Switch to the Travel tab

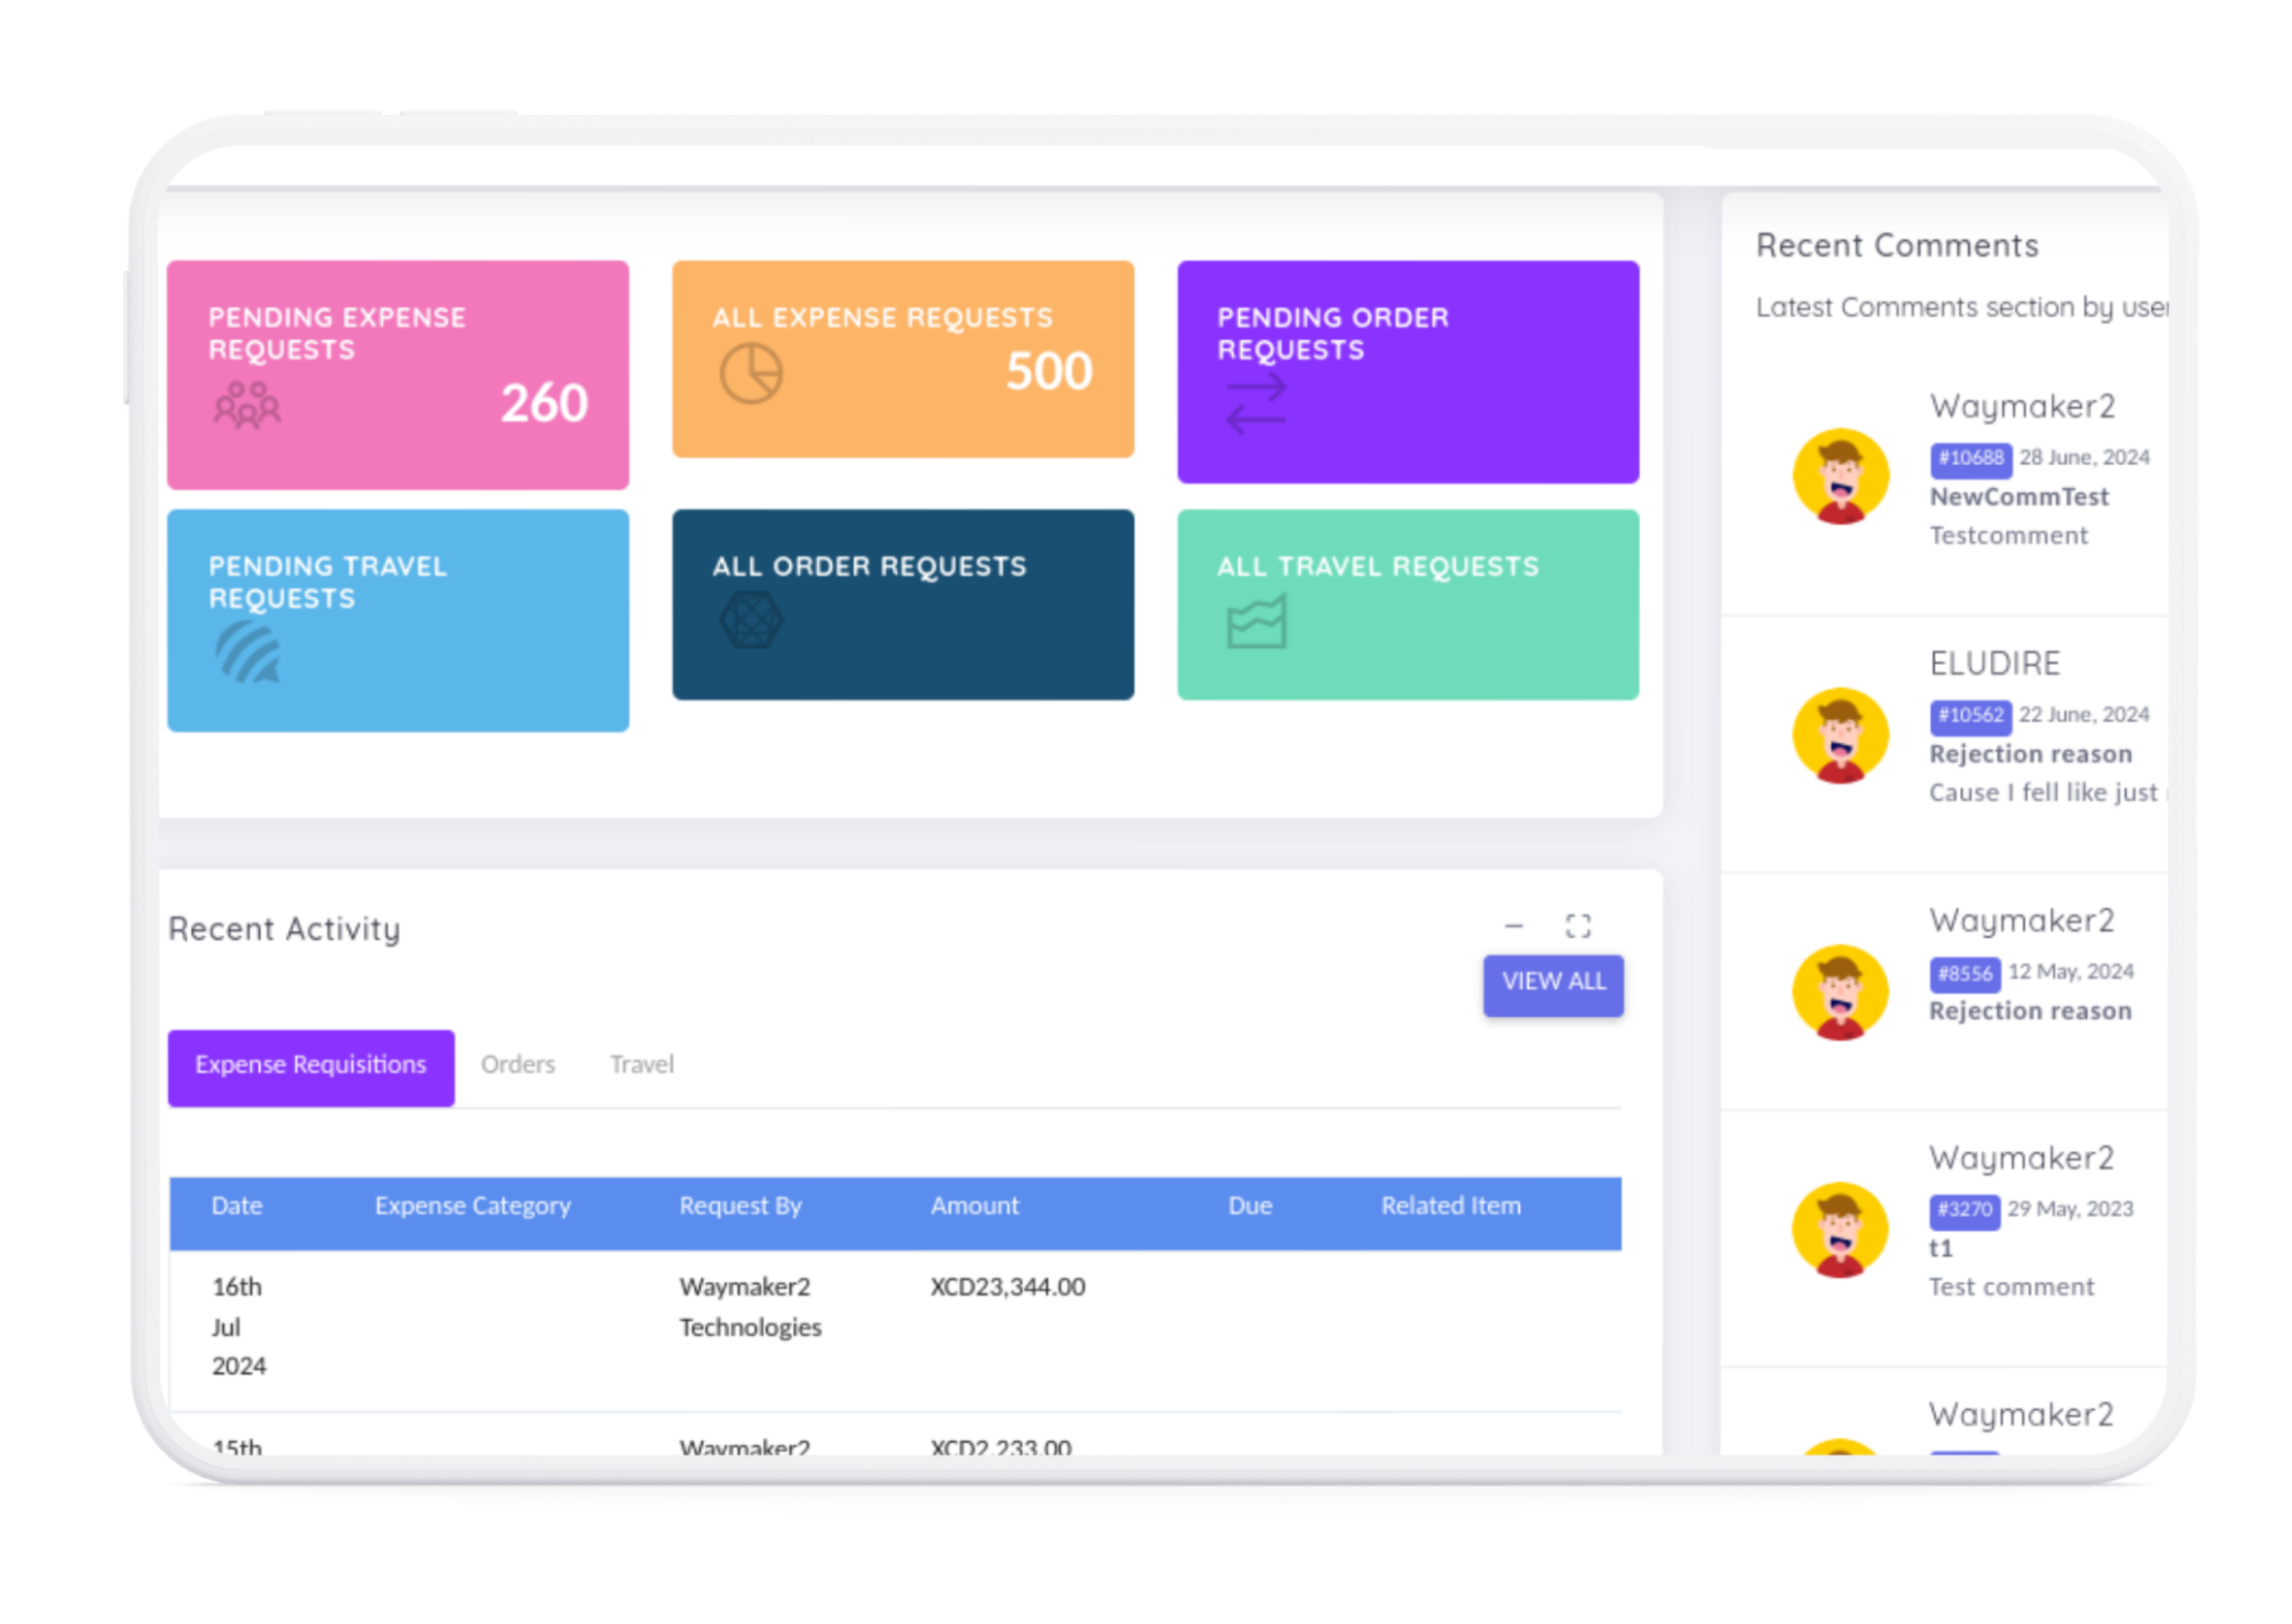[x=641, y=1064]
